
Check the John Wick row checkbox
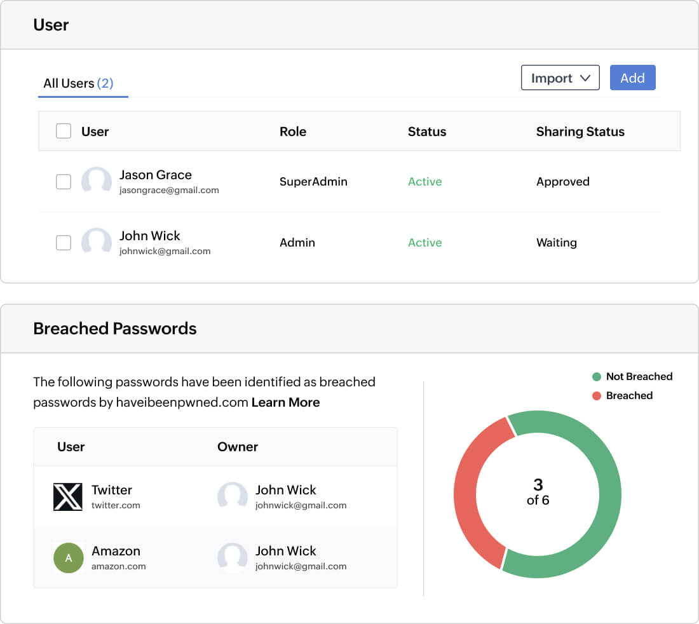click(x=64, y=243)
